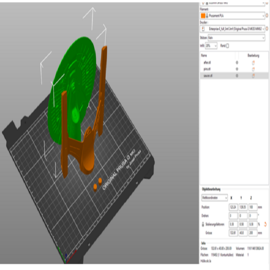Click the Grösse X size field
270x270 pixels.
(x=233, y=233)
